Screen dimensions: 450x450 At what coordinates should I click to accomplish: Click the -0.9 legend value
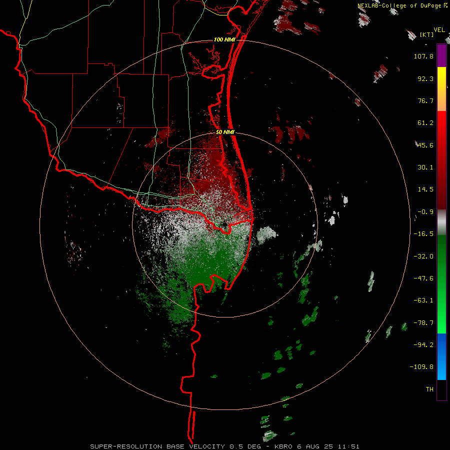pyautogui.click(x=425, y=212)
